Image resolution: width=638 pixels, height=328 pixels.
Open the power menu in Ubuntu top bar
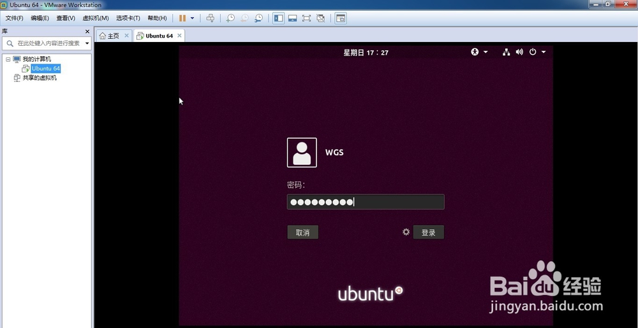537,52
